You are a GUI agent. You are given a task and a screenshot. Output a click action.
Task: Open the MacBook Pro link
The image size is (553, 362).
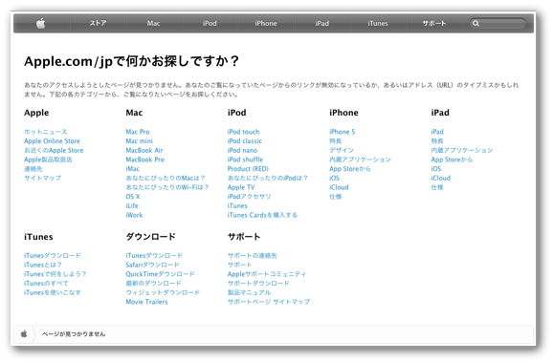click(145, 160)
